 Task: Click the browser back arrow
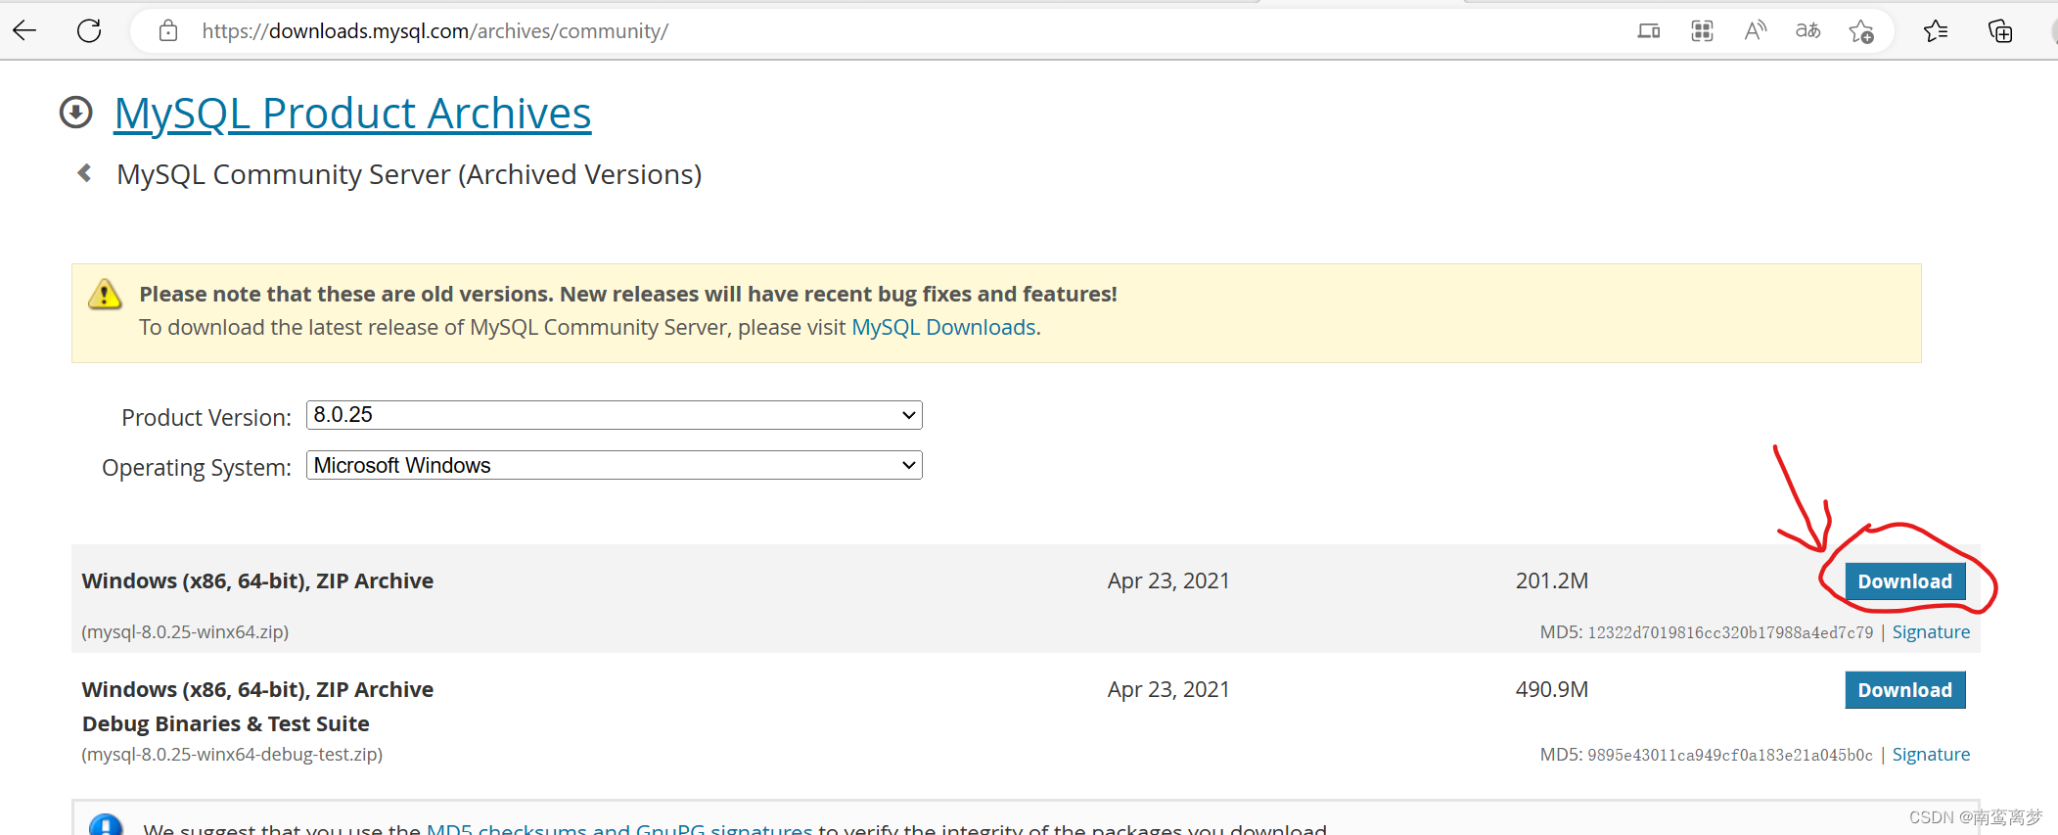pos(24,30)
